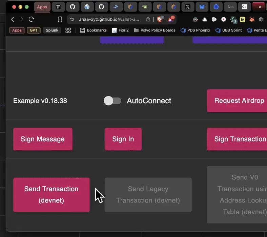
Task: Open the Brave Shields lion icon
Action: [160, 19]
